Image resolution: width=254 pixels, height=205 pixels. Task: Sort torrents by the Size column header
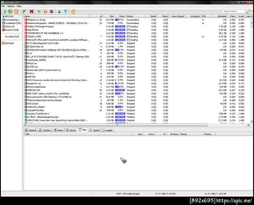pos(109,16)
